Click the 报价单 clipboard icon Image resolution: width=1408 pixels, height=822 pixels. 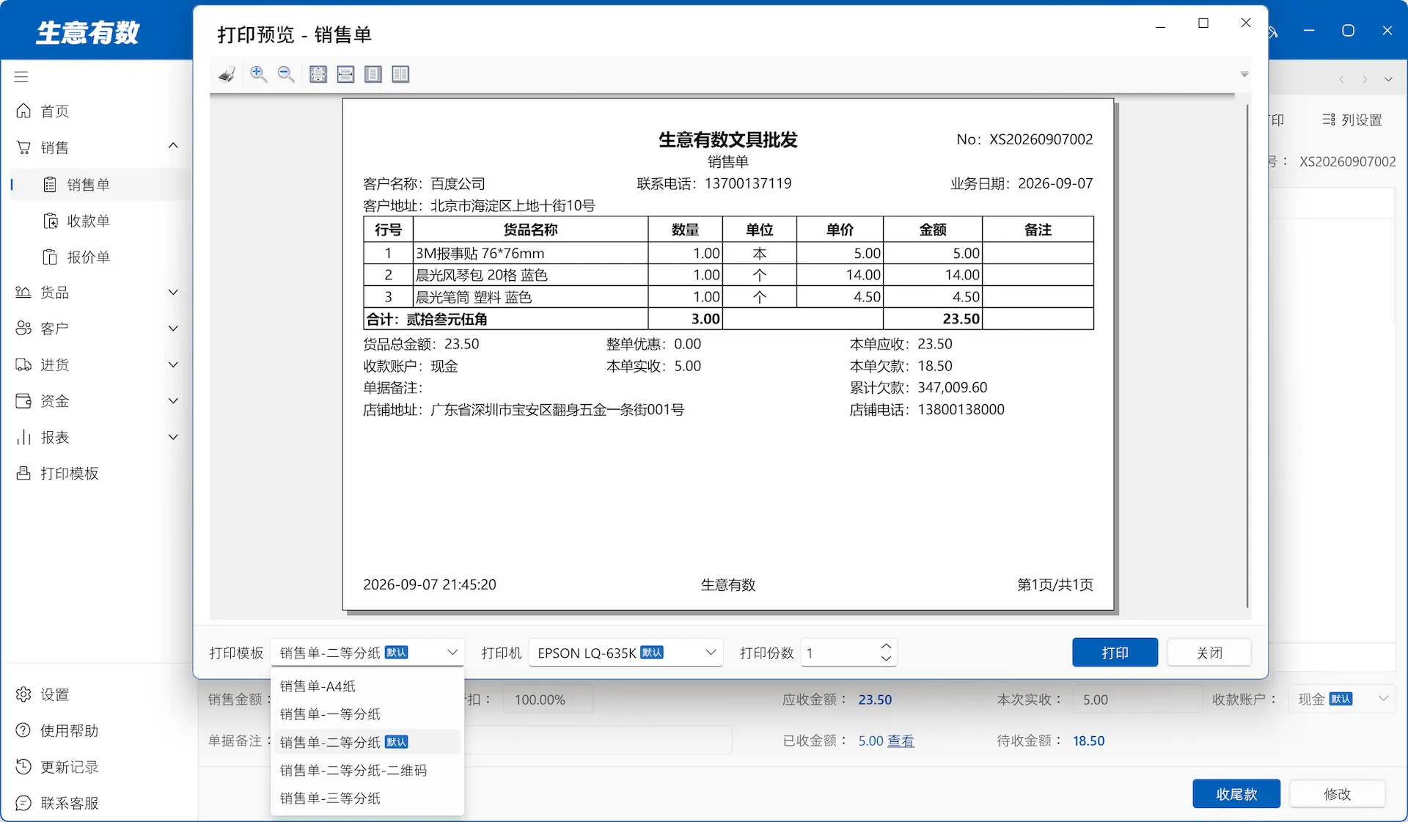tap(50, 257)
